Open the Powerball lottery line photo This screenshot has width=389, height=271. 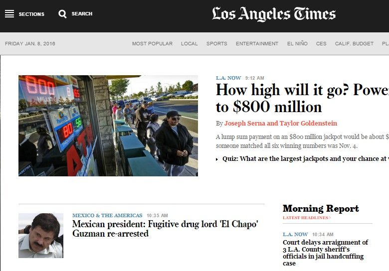[x=108, y=126]
